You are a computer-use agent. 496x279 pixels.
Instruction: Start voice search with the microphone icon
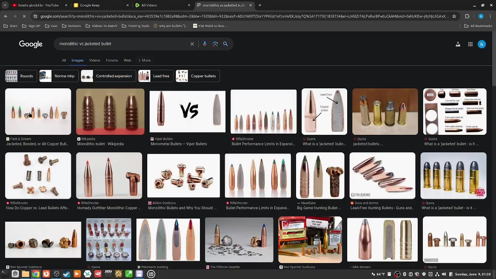click(205, 44)
